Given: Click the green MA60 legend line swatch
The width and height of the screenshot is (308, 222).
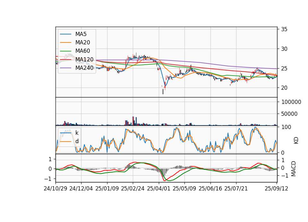Looking at the screenshot, I should pos(65,51).
